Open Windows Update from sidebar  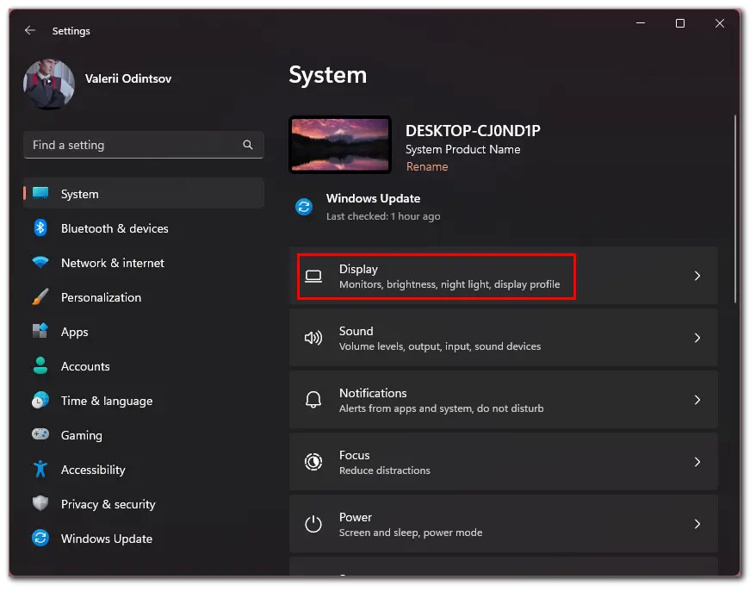coord(144,539)
